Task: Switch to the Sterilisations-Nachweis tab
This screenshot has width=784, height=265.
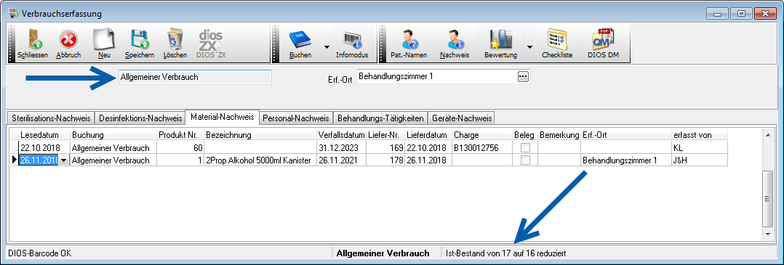Action: [50, 118]
